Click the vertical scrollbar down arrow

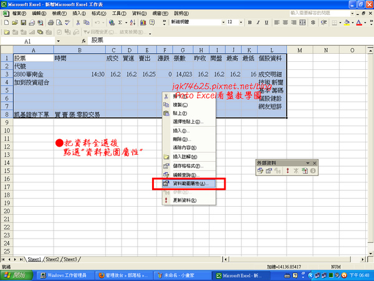click(x=370, y=254)
